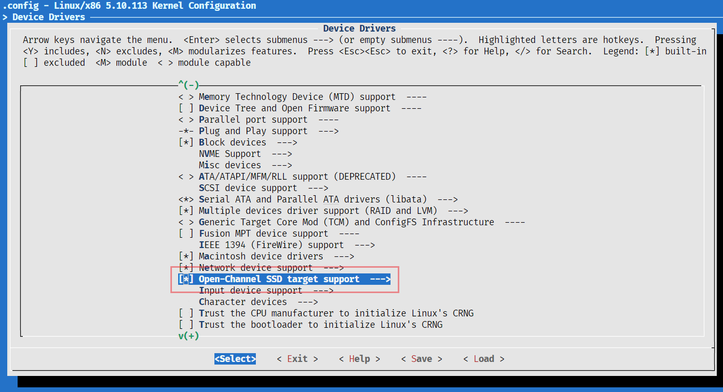Toggle the Block devices checkbox
The image size is (723, 392).
[x=186, y=142]
